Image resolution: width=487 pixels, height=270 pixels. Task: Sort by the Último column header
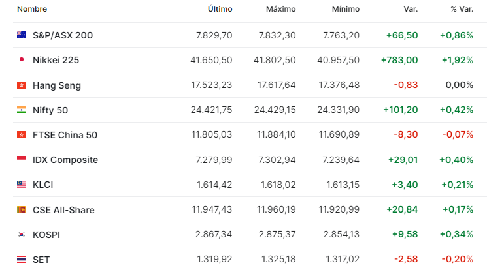pyautogui.click(x=220, y=9)
